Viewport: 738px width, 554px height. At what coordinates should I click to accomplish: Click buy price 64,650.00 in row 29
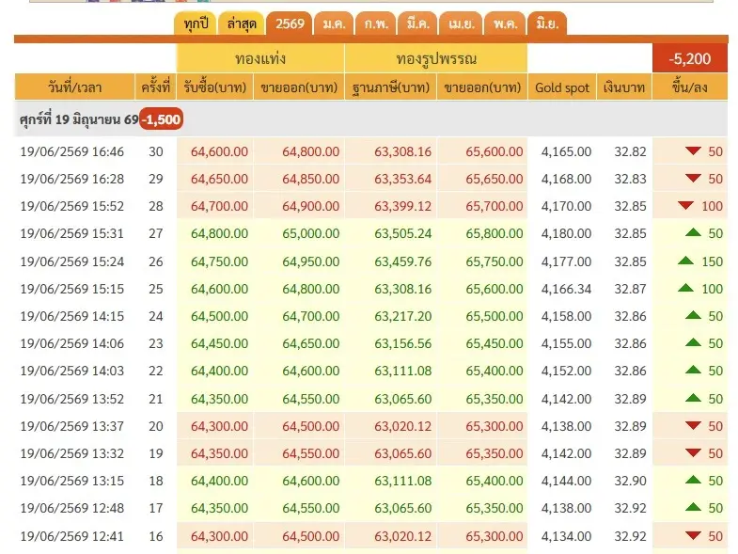coord(219,179)
